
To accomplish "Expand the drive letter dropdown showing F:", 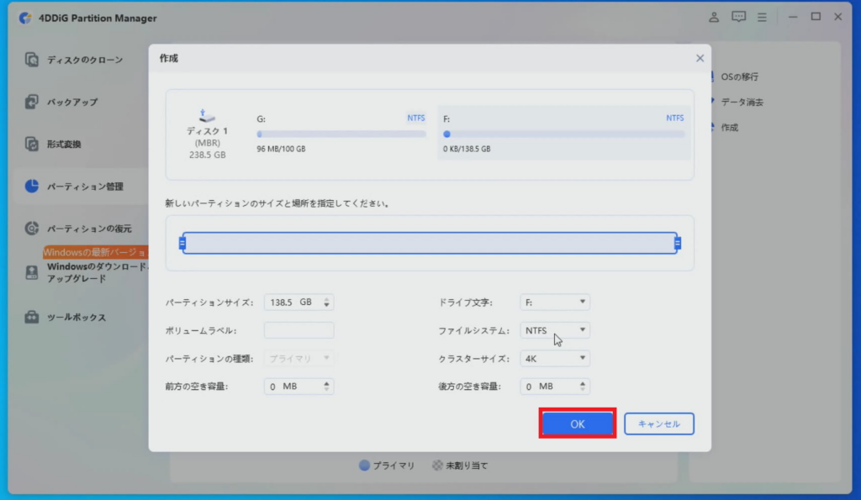I will (x=555, y=303).
